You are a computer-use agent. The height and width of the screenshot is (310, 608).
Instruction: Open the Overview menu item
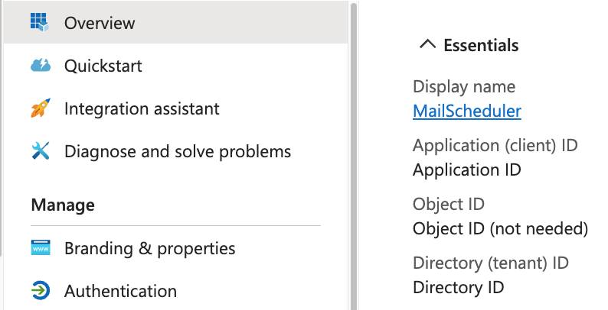[100, 23]
